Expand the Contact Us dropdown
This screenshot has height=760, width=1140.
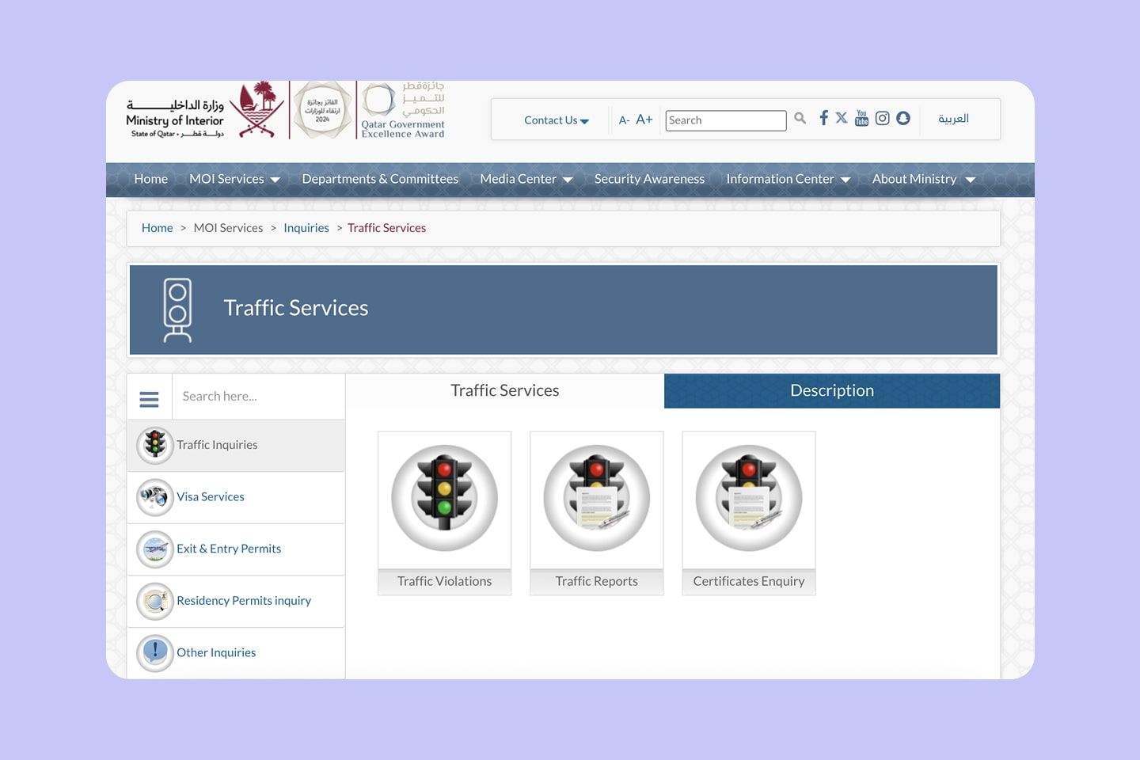pos(556,120)
